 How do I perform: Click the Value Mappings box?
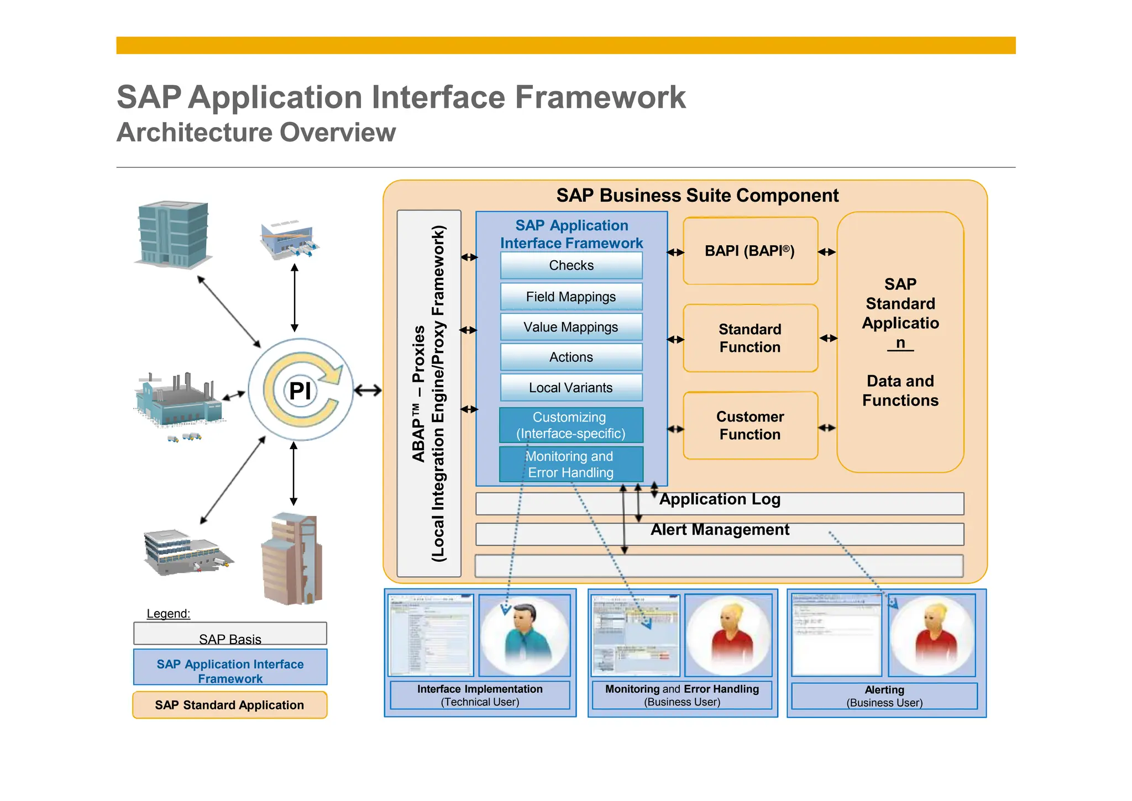tap(572, 327)
